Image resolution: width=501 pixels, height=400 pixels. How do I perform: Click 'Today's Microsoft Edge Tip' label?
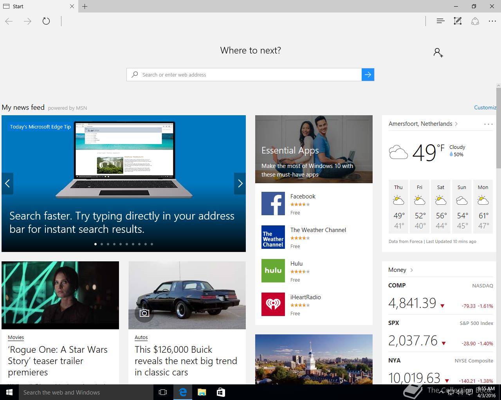pos(40,127)
